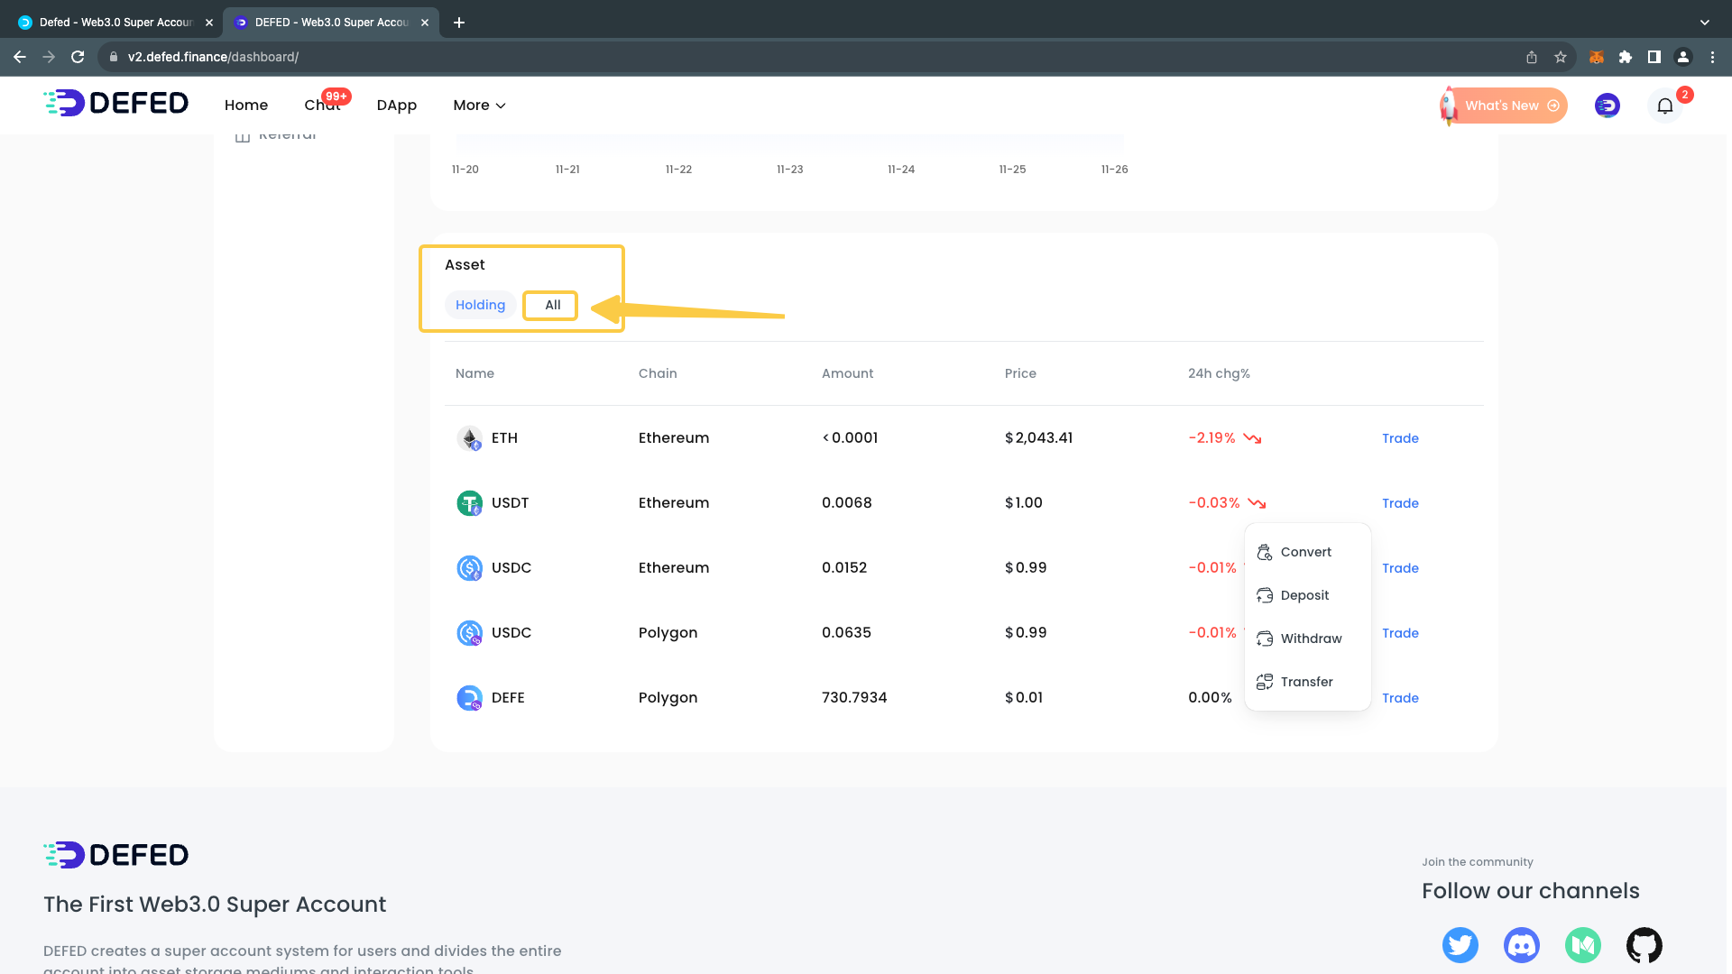Toggle the Holding asset filter
Image resolution: width=1732 pixels, height=974 pixels.
coord(480,305)
